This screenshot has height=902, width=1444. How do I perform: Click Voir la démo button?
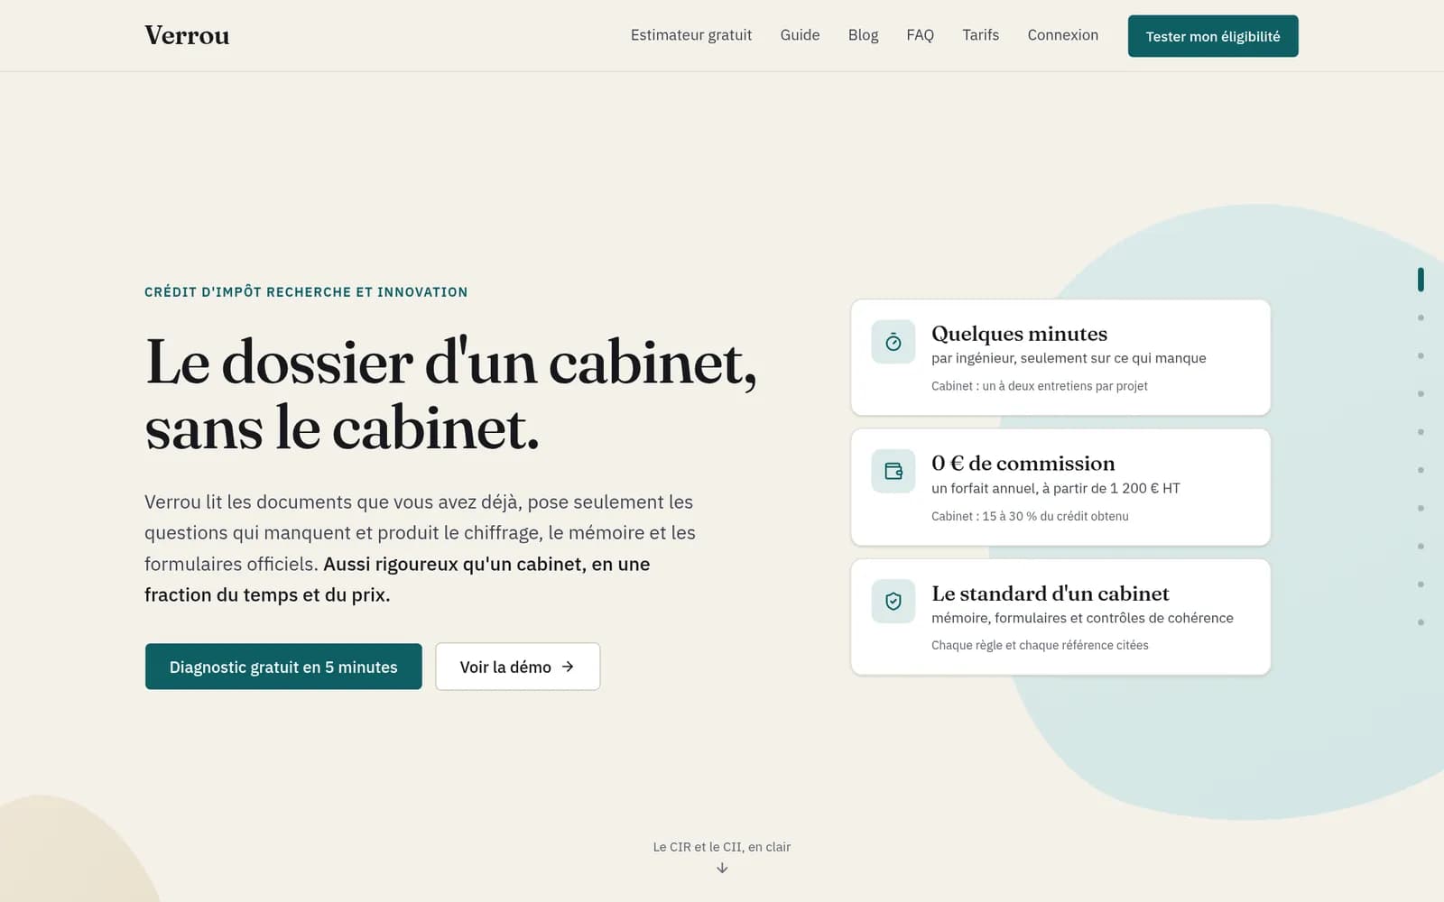518,667
